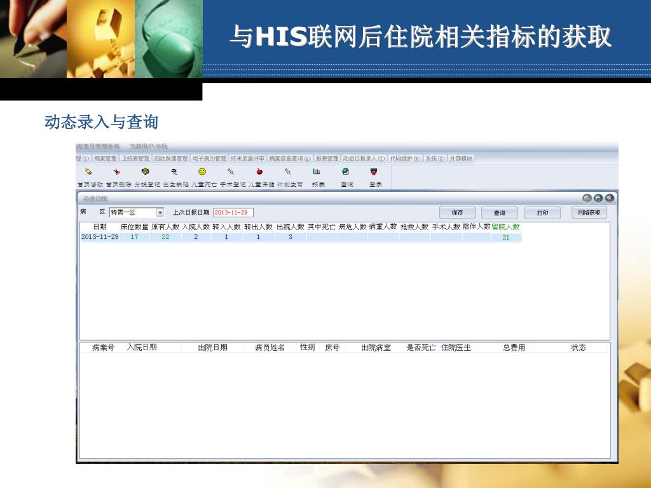Open 手术登记 from the toolbar
The image size is (651, 488).
231,172
